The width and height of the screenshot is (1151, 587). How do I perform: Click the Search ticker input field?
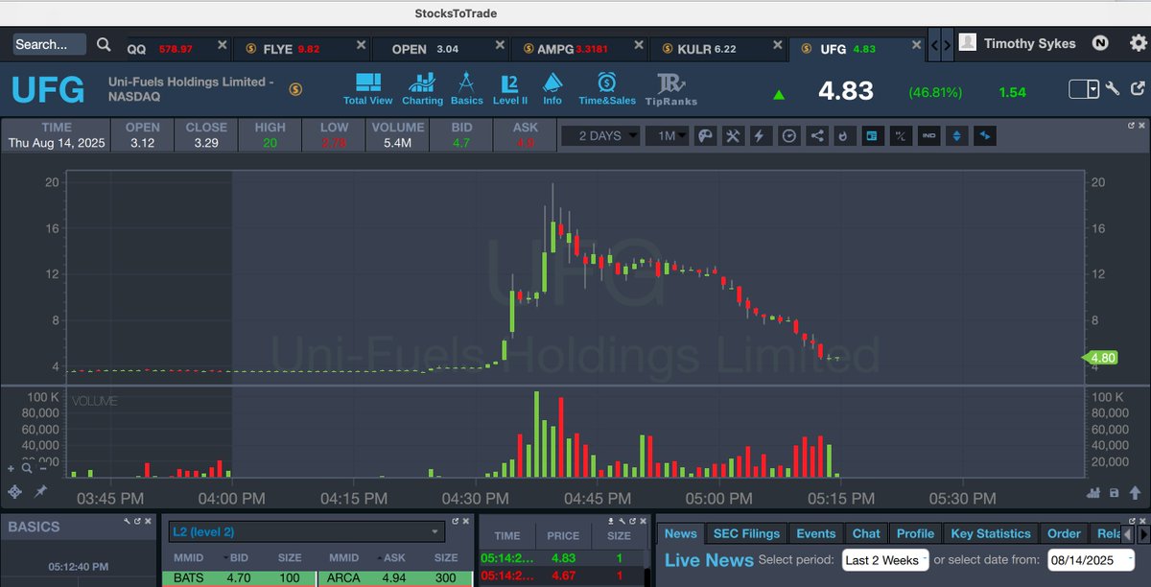click(50, 44)
